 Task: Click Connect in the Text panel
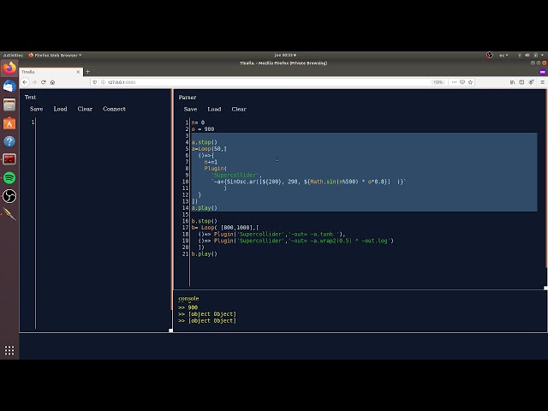[114, 109]
